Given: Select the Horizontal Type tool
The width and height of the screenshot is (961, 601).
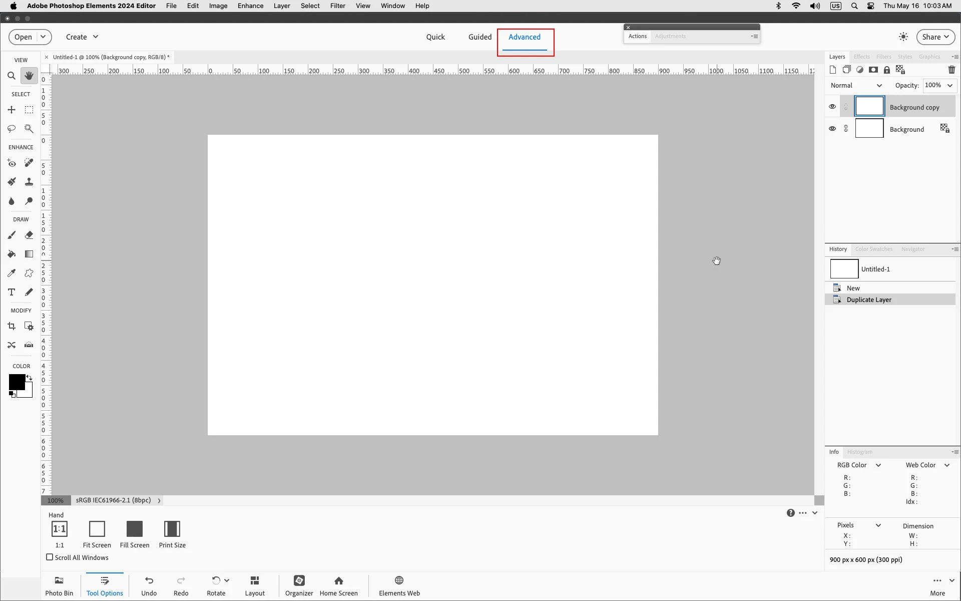Looking at the screenshot, I should pos(11,292).
